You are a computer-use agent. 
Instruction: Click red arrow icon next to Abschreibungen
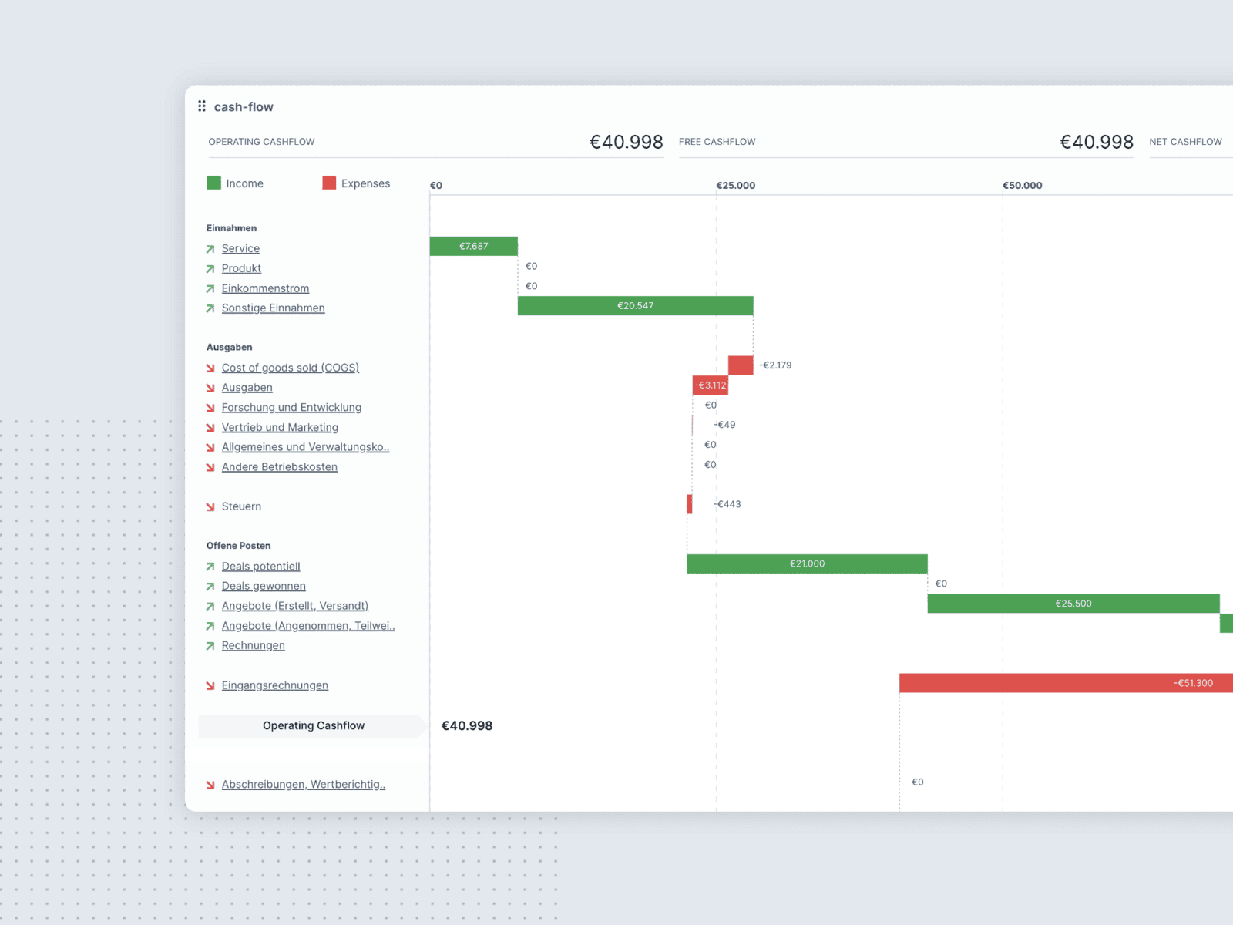coord(210,785)
